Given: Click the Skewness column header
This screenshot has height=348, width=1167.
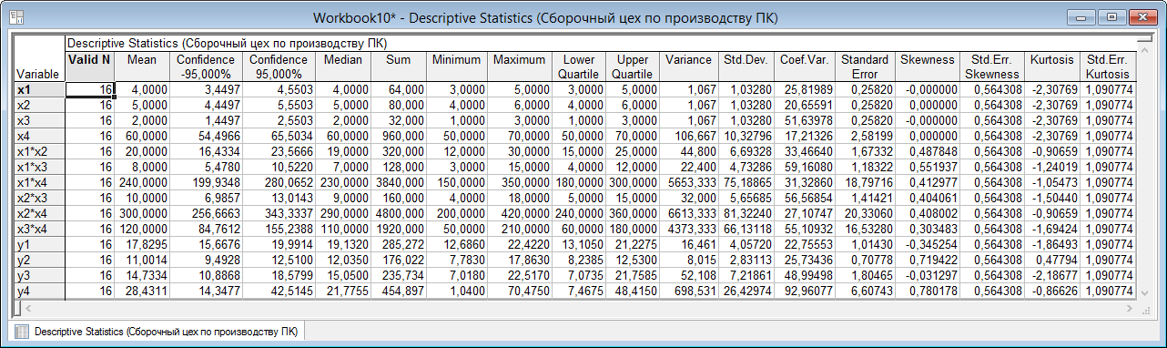Looking at the screenshot, I should click(928, 67).
